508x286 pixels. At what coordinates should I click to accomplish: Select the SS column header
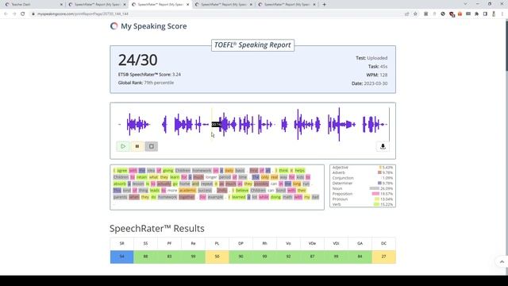145,244
